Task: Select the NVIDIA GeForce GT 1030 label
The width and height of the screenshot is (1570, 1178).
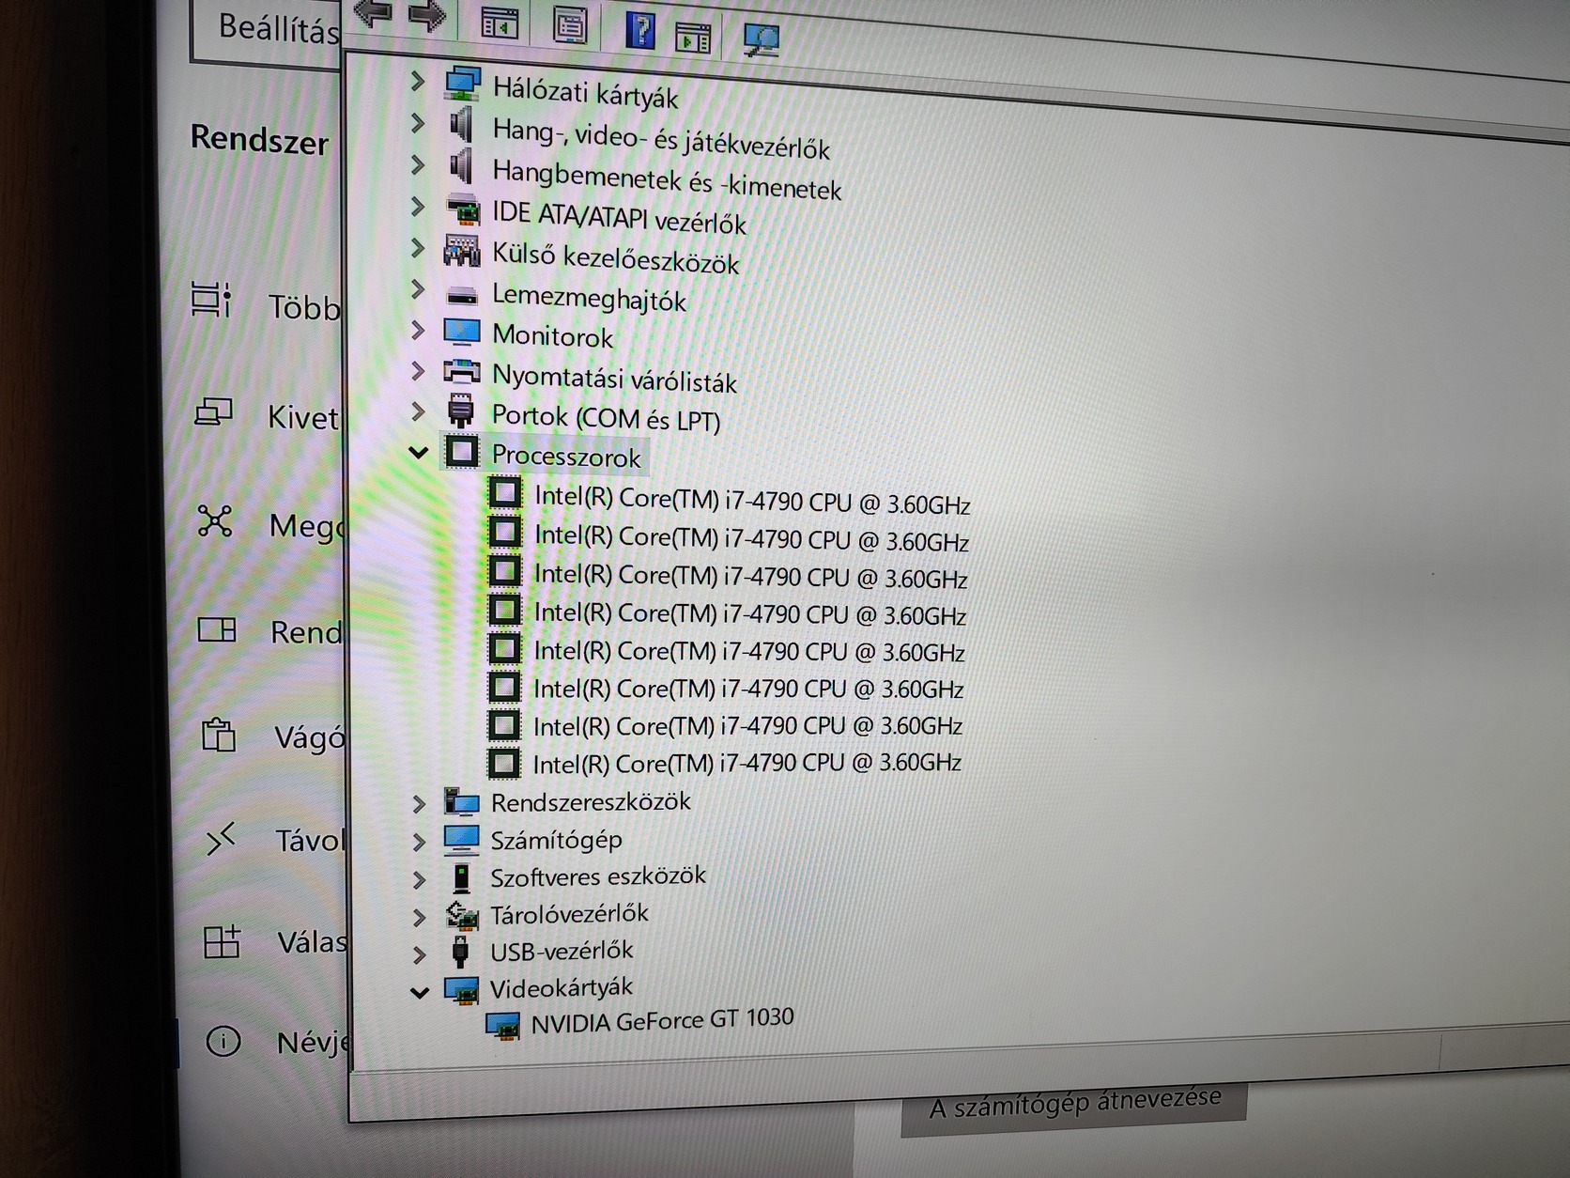Action: click(x=662, y=1020)
